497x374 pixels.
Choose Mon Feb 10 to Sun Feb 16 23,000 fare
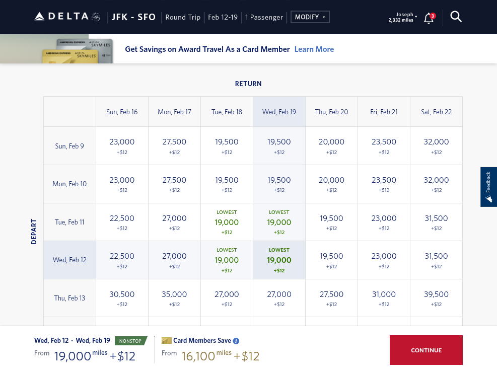(122, 184)
